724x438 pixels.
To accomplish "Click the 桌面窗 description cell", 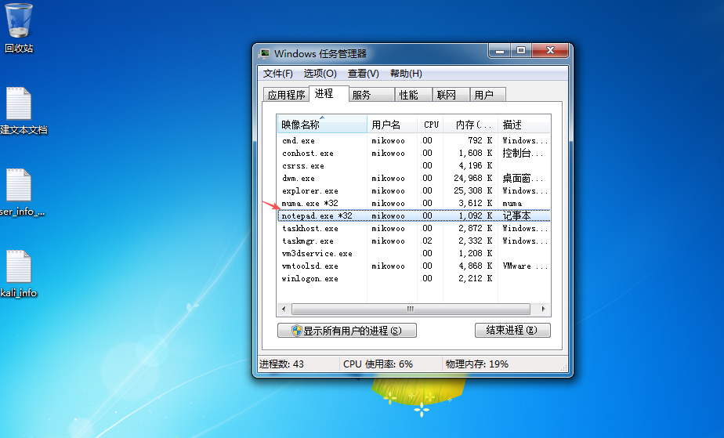I will pyautogui.click(x=523, y=178).
